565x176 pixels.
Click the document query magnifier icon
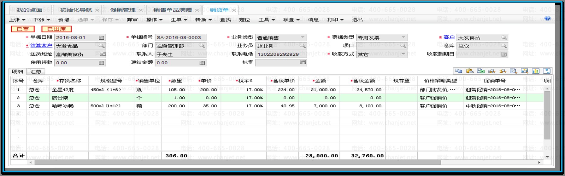514,71
